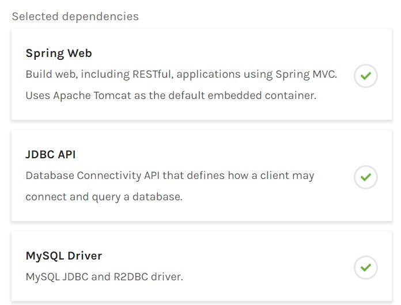The height and width of the screenshot is (305, 401).
Task: Click the MySQL Driver title
Action: (64, 256)
